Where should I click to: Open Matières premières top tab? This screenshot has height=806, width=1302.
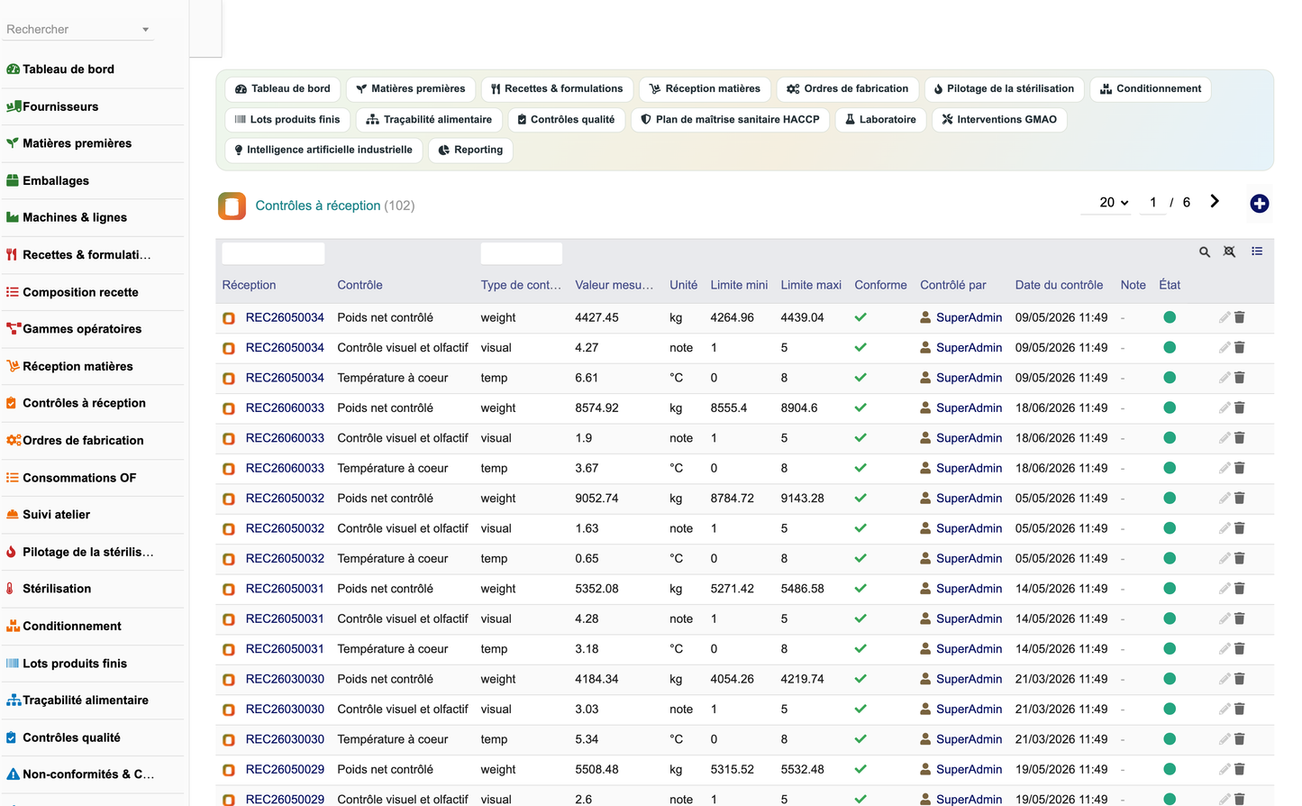[411, 89]
